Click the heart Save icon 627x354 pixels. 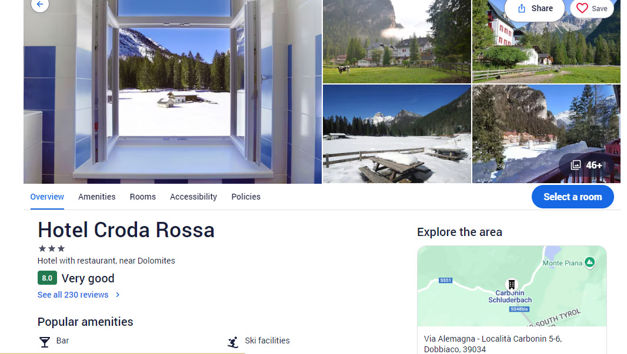582,8
